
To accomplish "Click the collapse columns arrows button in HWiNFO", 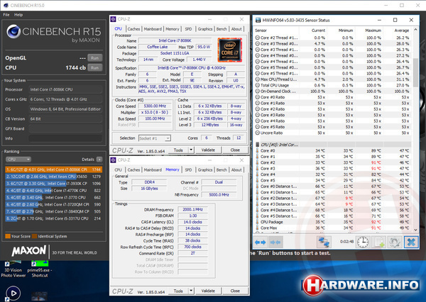I will [x=275, y=242].
